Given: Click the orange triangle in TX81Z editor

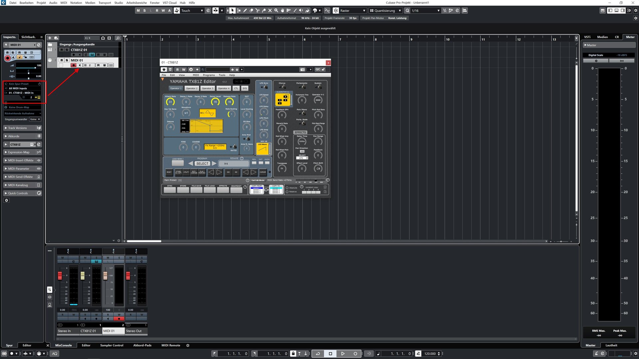Looking at the screenshot, I should point(163,79).
